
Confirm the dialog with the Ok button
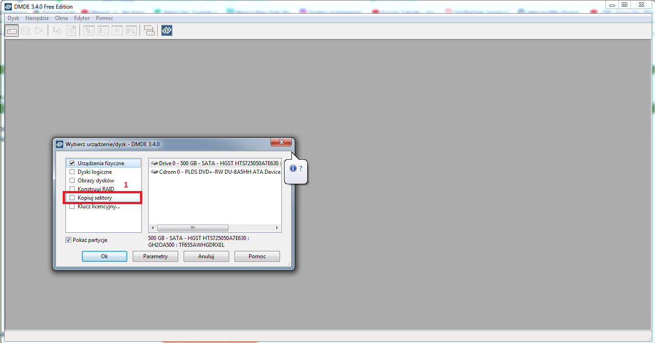coord(105,256)
